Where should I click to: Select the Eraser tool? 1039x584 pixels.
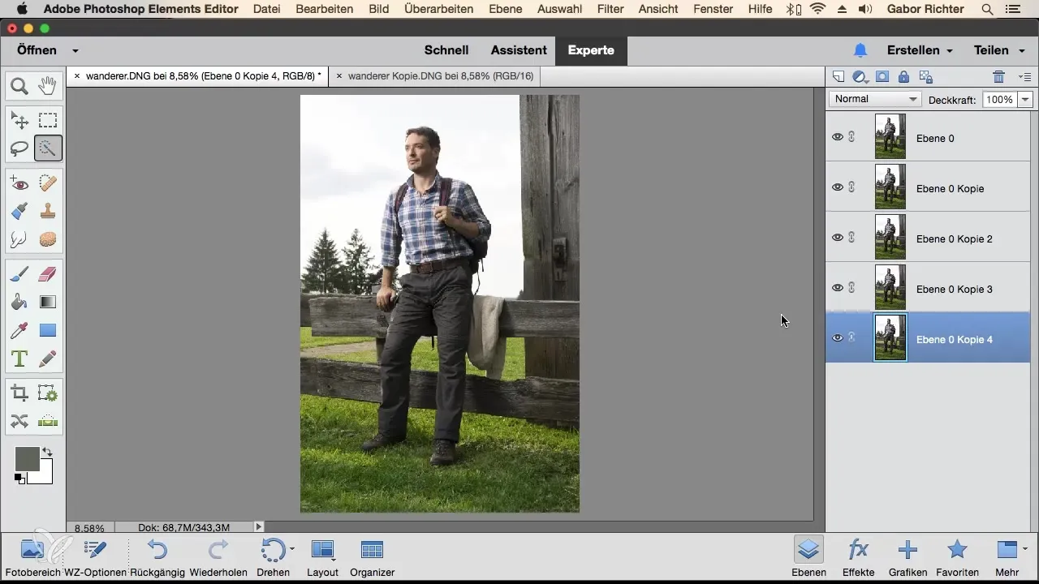48,274
